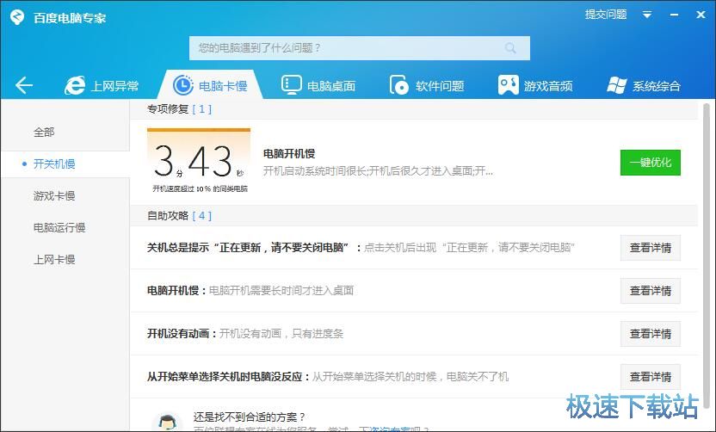Click the Internet Explorer icon for 上网异常
Viewport: 716px width, 432px height.
(74, 85)
